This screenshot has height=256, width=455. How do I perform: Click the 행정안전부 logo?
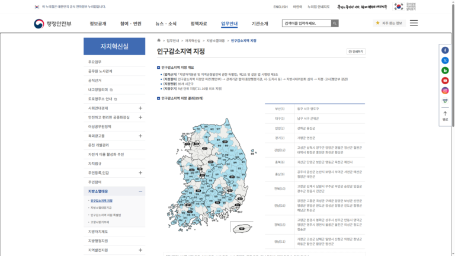[53, 24]
